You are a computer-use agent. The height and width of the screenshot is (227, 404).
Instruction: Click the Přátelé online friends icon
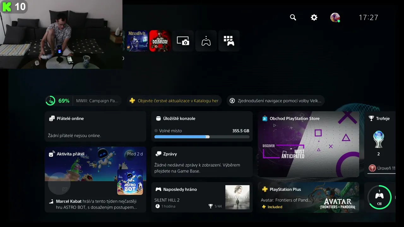pos(52,119)
